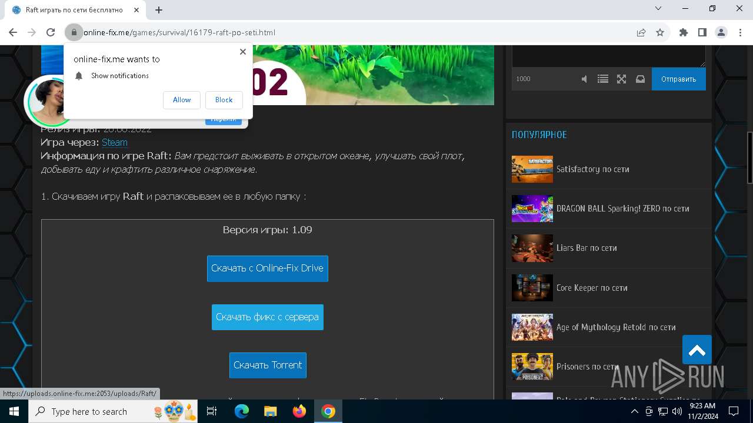The width and height of the screenshot is (753, 423).
Task: Select the Age of Mythology thumbnail
Action: tap(532, 327)
